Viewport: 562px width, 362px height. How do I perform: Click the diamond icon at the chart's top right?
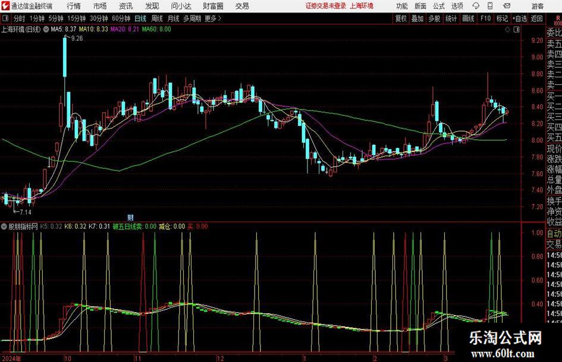(x=507, y=30)
